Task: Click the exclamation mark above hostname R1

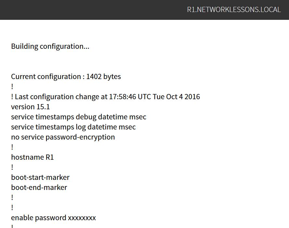Action: [x=12, y=147]
